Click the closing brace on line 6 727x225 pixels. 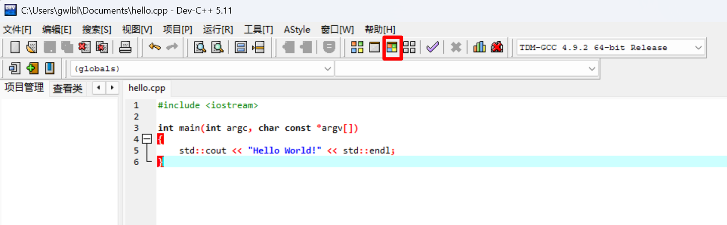(x=160, y=162)
